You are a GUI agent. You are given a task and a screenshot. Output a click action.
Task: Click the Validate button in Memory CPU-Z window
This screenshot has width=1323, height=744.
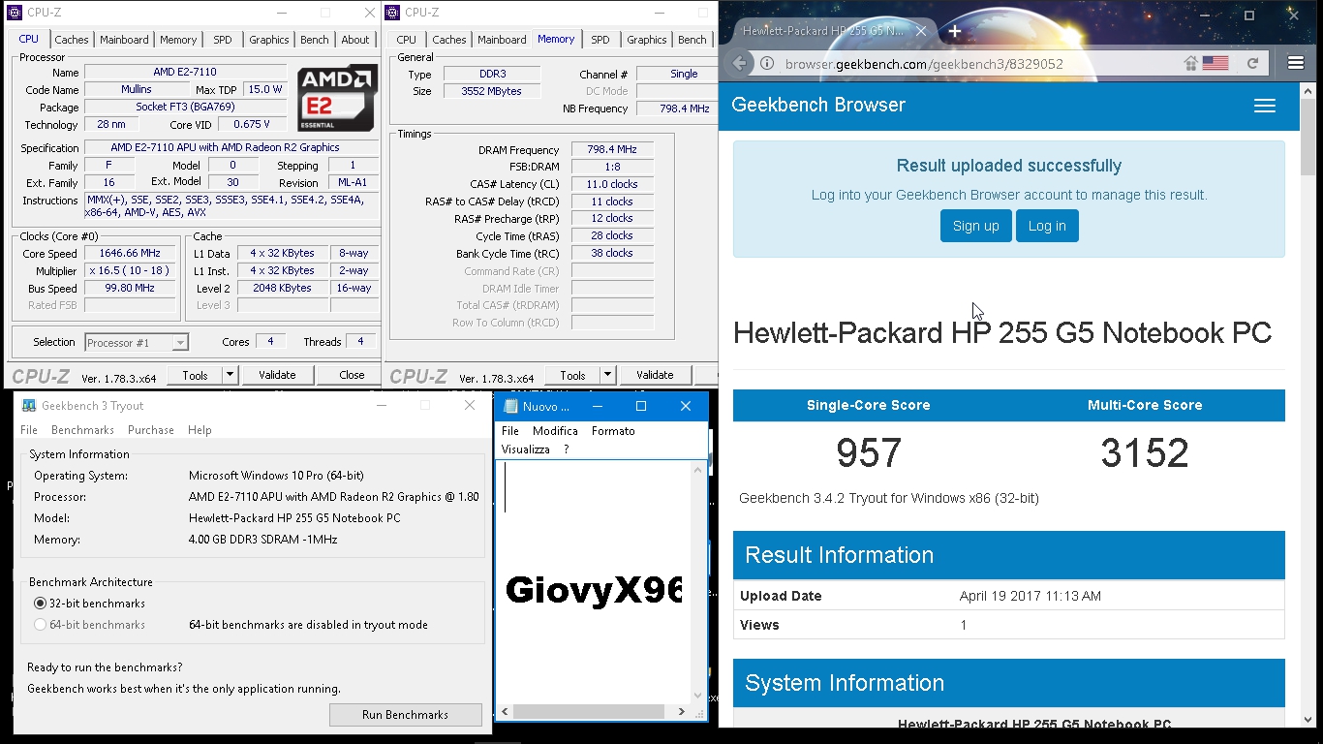click(655, 375)
